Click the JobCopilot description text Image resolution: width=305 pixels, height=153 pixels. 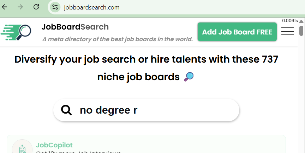[78, 152]
